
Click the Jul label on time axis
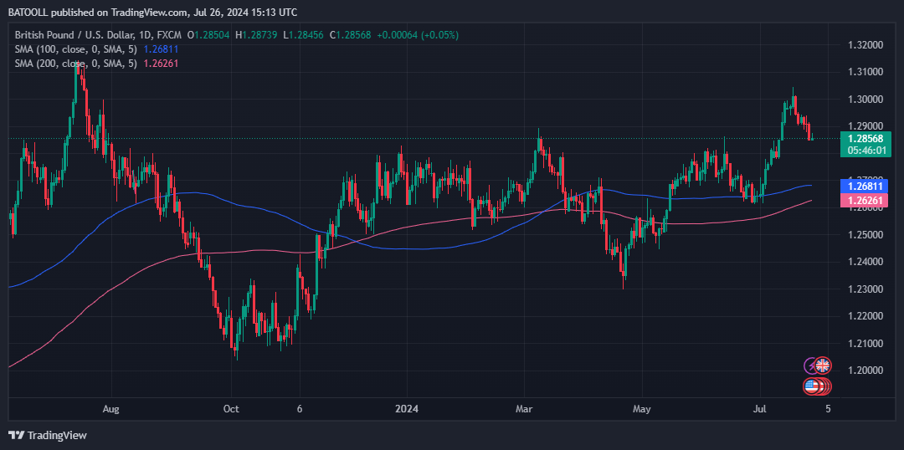coord(760,409)
